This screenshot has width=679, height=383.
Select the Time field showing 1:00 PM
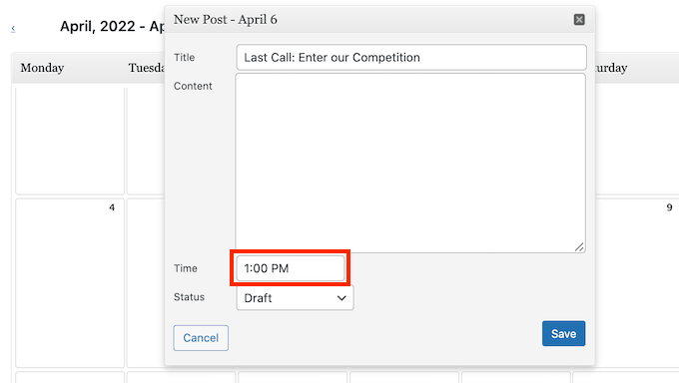pos(291,268)
